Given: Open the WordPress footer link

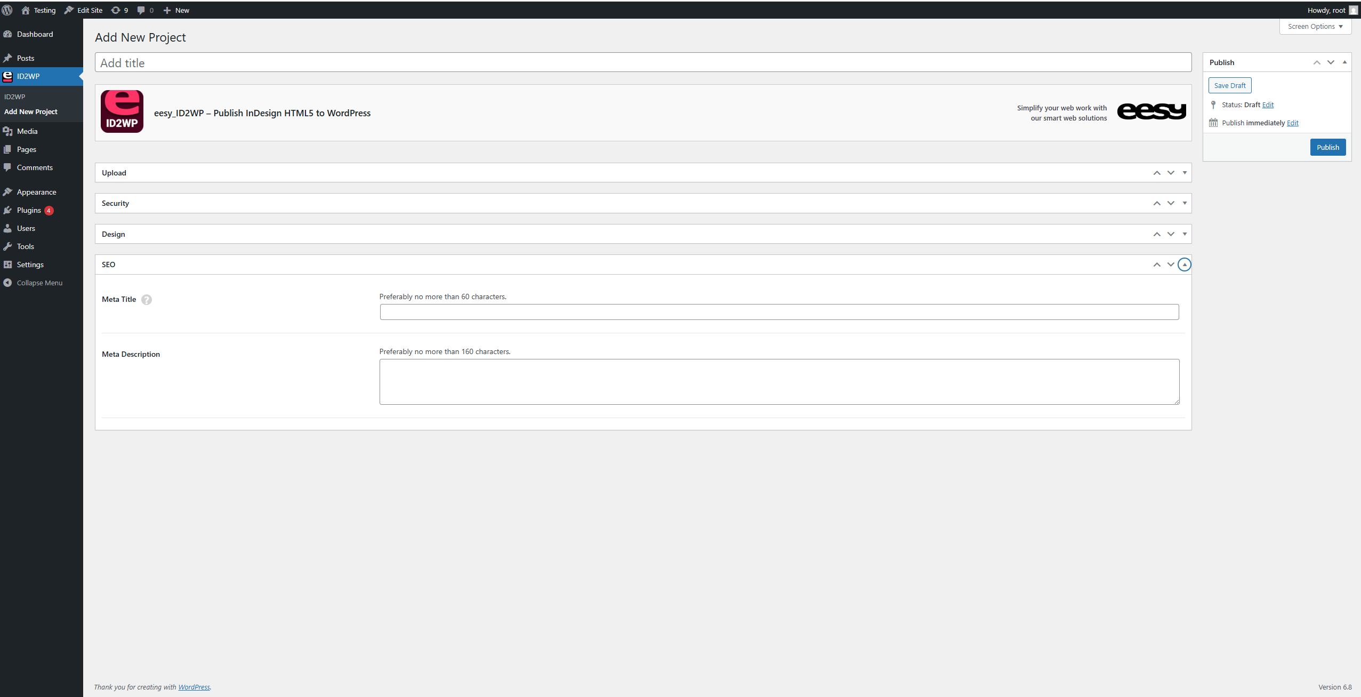Looking at the screenshot, I should [x=194, y=687].
